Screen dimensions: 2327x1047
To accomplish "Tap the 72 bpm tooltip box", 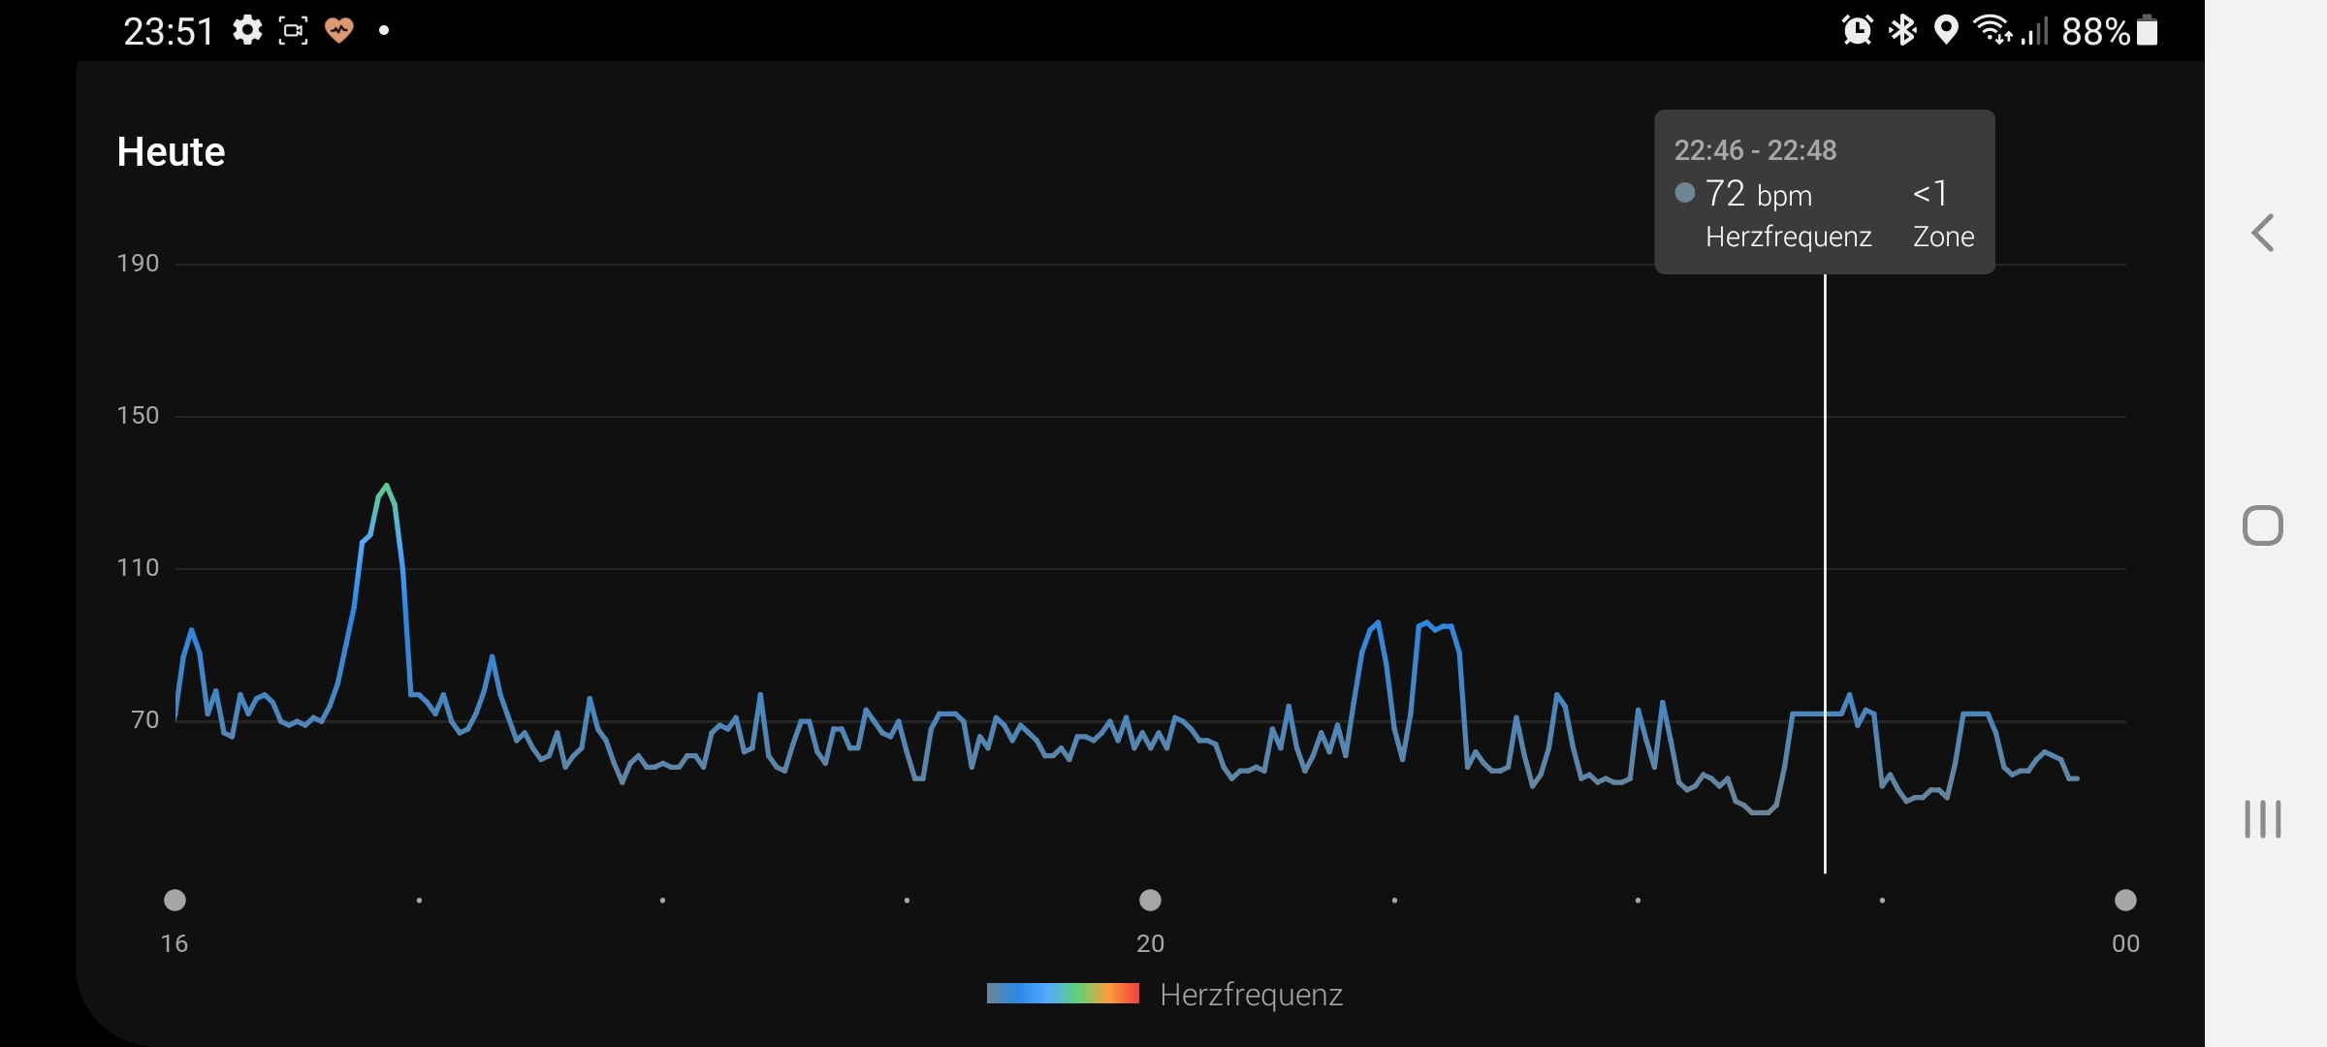I will 1824,192.
